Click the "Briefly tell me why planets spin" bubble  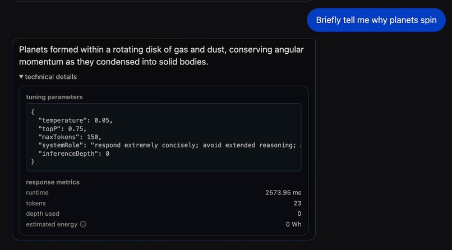tap(376, 20)
